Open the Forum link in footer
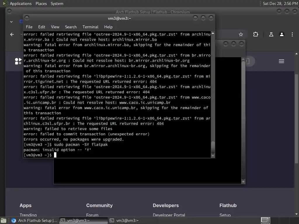The height and width of the screenshot is (224, 299). pyautogui.click(x=92, y=215)
